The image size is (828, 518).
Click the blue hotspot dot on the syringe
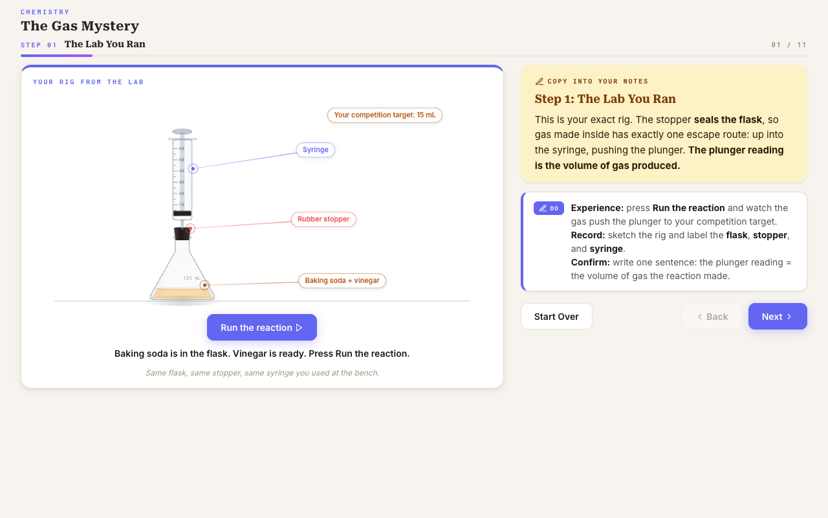click(193, 168)
